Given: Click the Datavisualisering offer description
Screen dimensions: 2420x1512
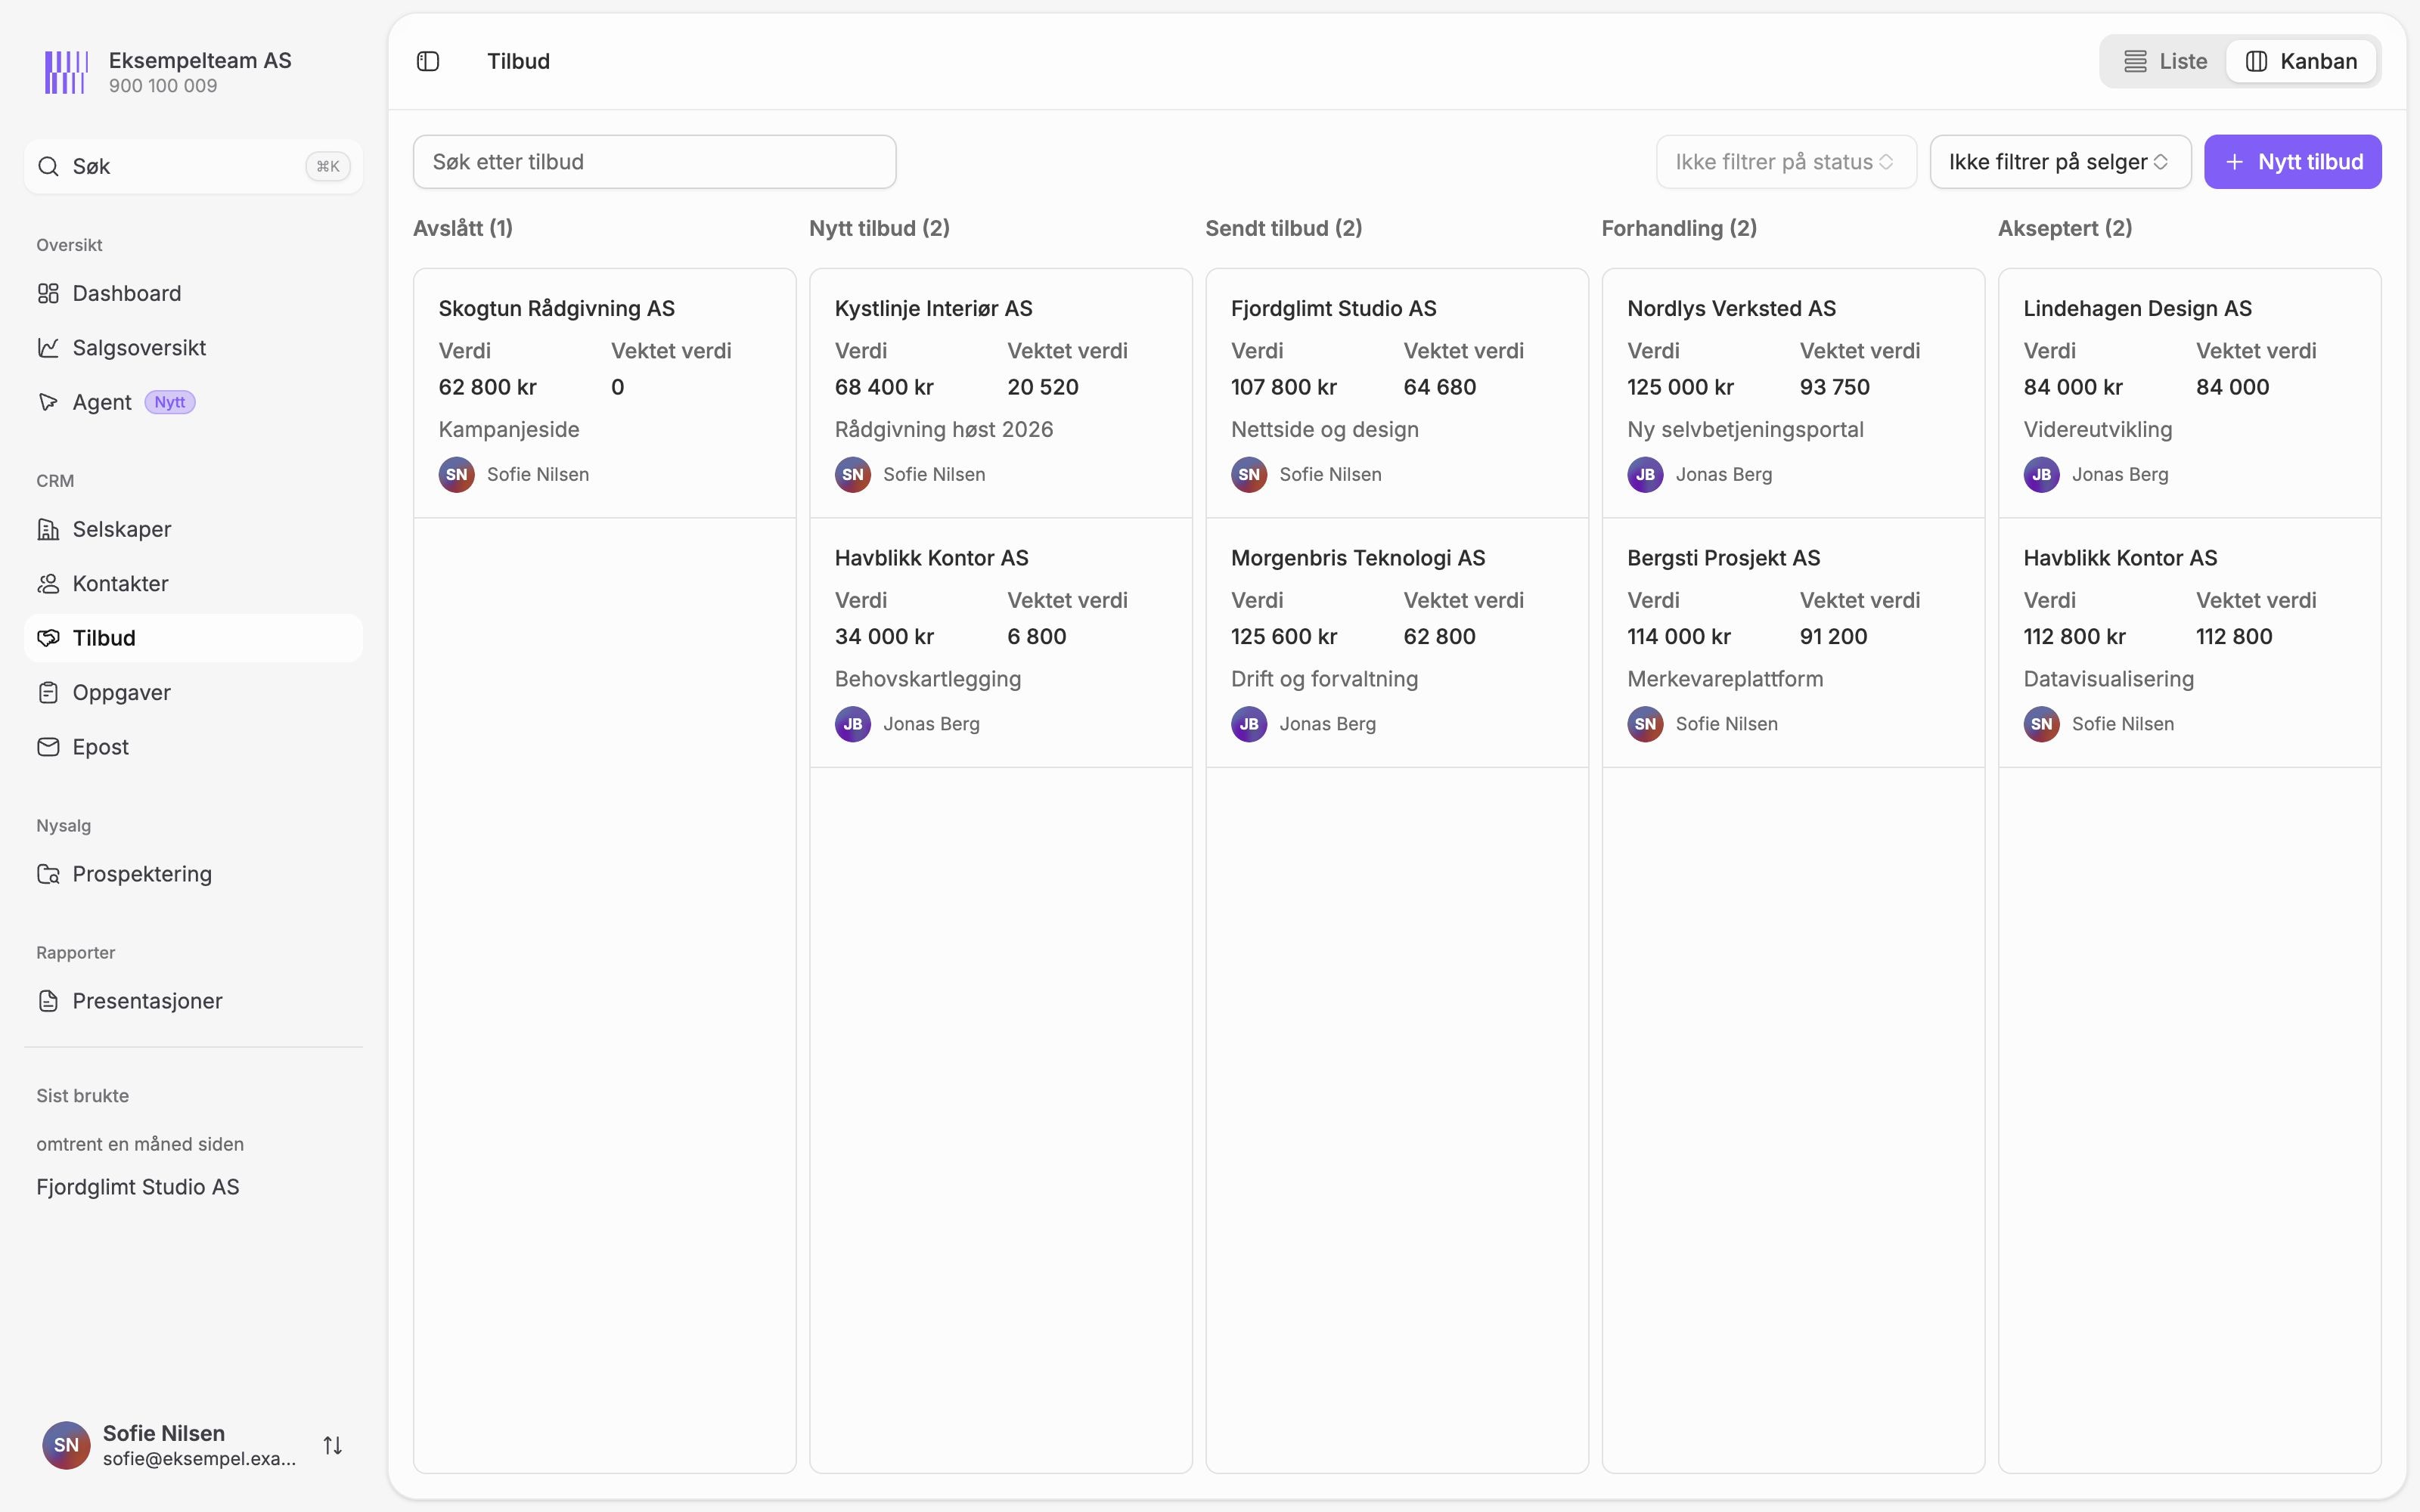Looking at the screenshot, I should pos(2108,679).
